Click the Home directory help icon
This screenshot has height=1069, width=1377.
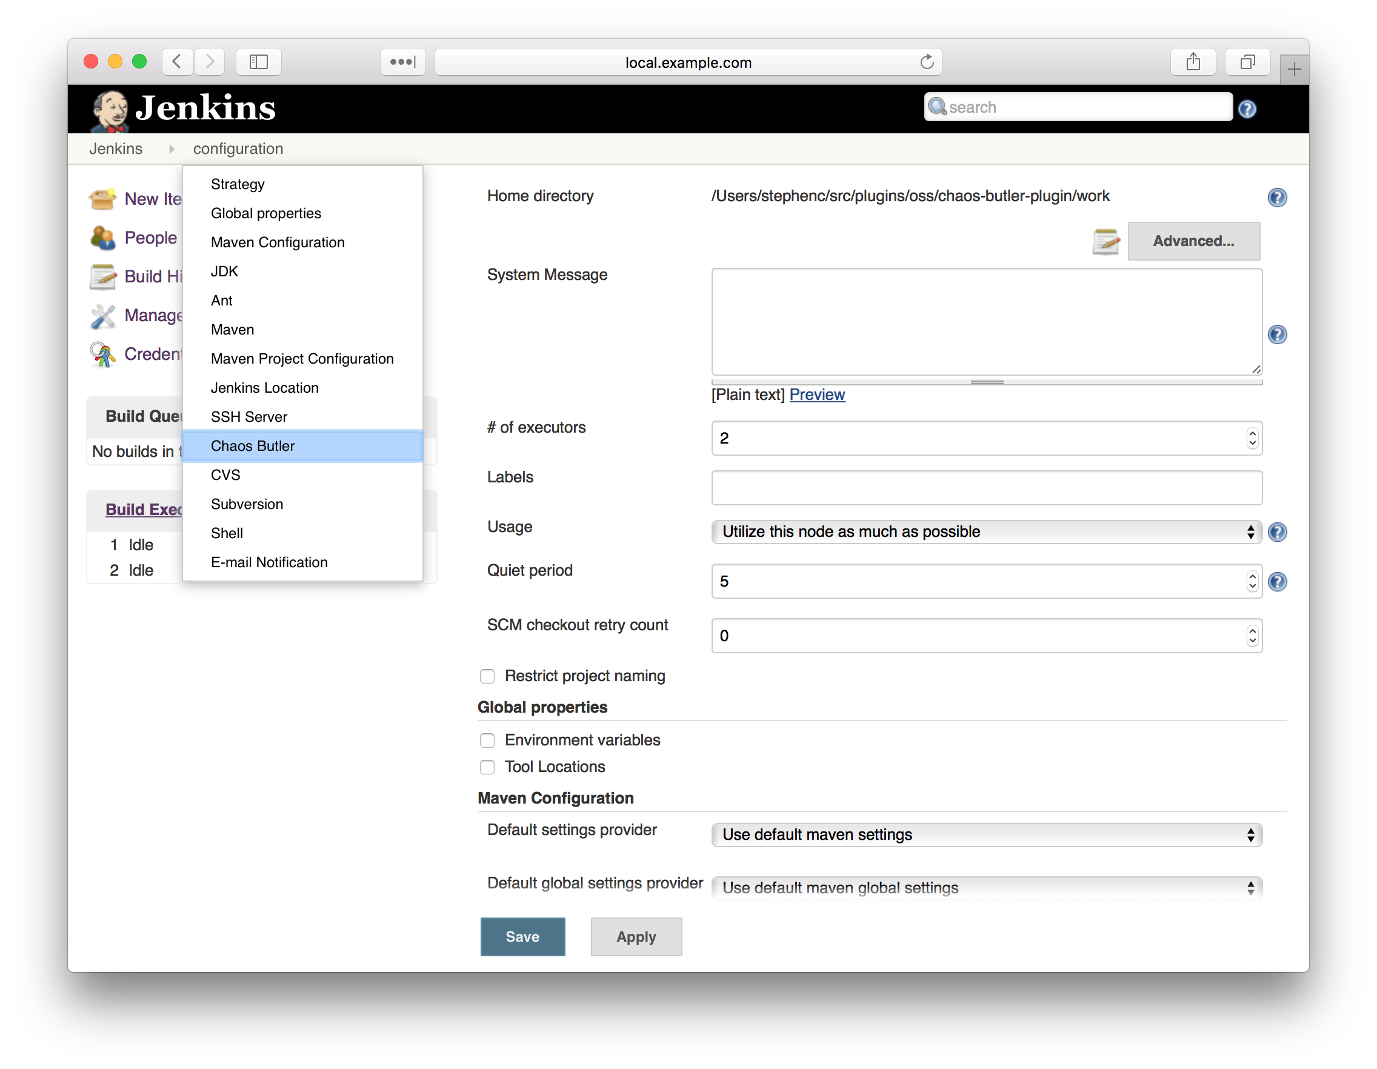tap(1277, 198)
